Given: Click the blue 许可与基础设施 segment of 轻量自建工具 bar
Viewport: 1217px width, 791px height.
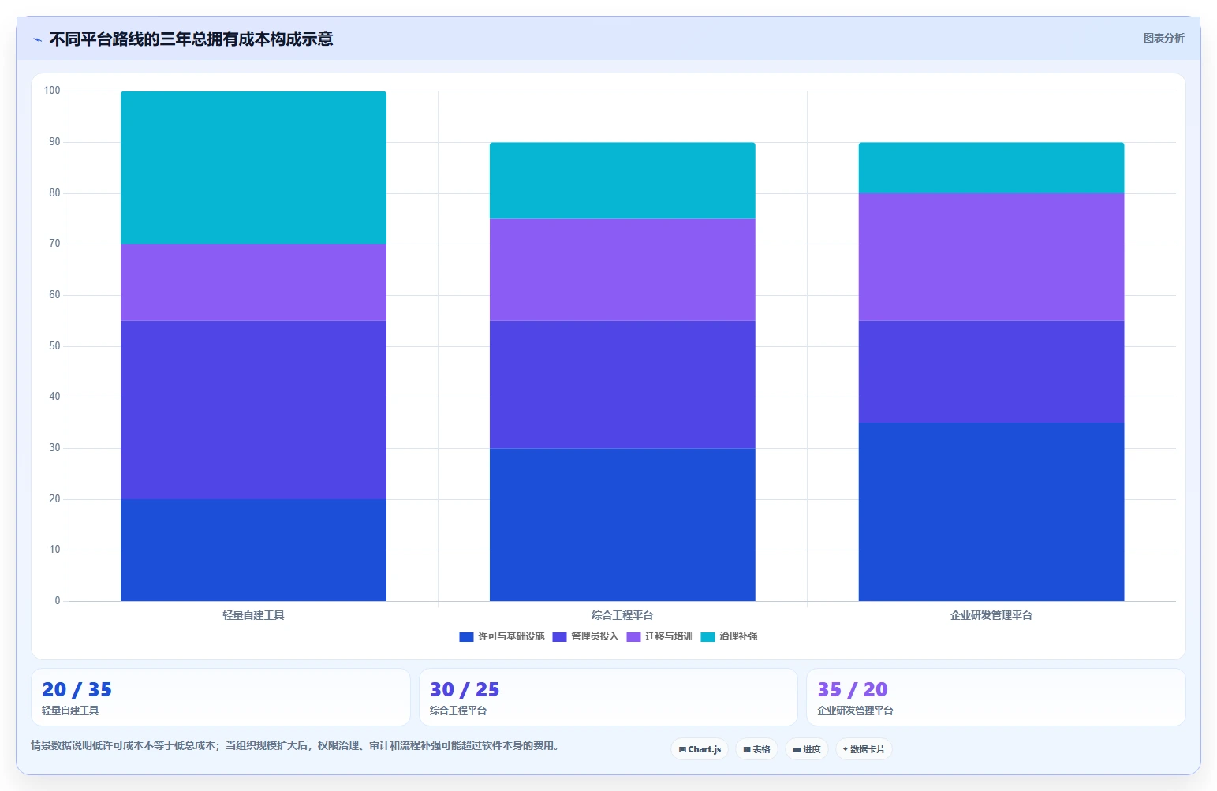Looking at the screenshot, I should click(x=253, y=550).
